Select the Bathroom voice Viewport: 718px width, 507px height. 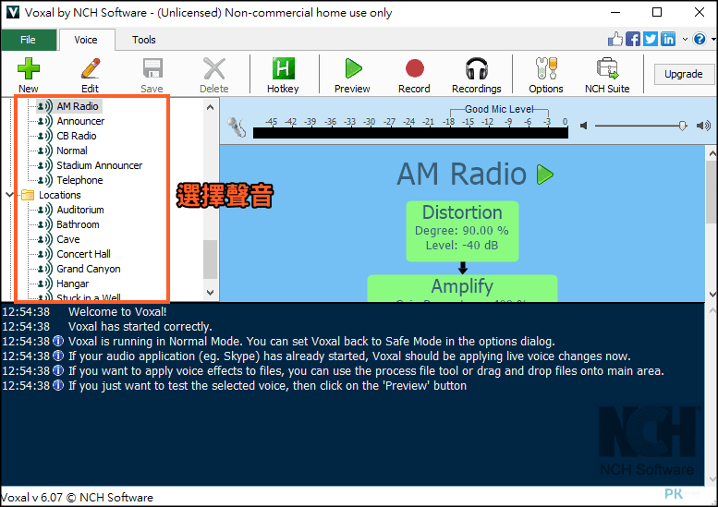pyautogui.click(x=78, y=224)
